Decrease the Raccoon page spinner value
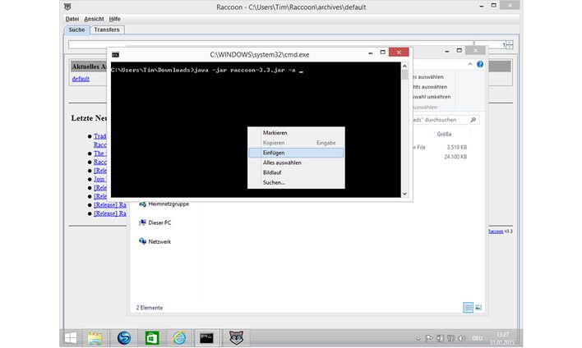 point(510,47)
